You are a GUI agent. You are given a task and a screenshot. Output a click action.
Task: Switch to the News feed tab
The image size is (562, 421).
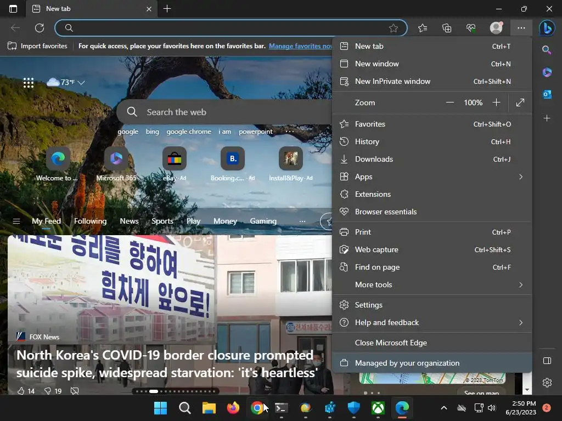(x=129, y=221)
